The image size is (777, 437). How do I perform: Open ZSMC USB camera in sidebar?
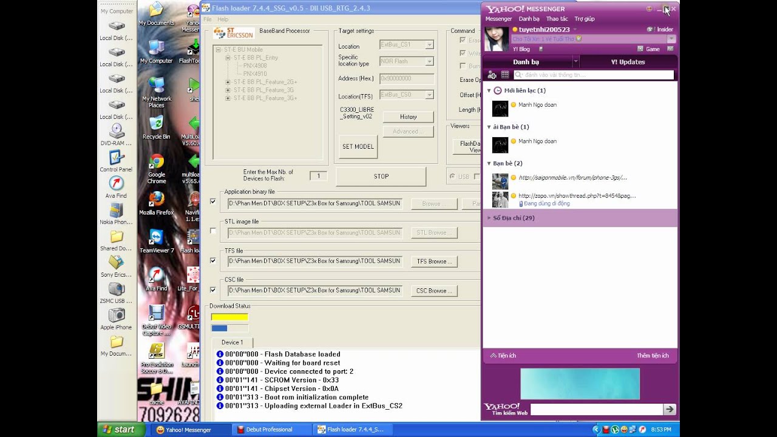click(116, 293)
